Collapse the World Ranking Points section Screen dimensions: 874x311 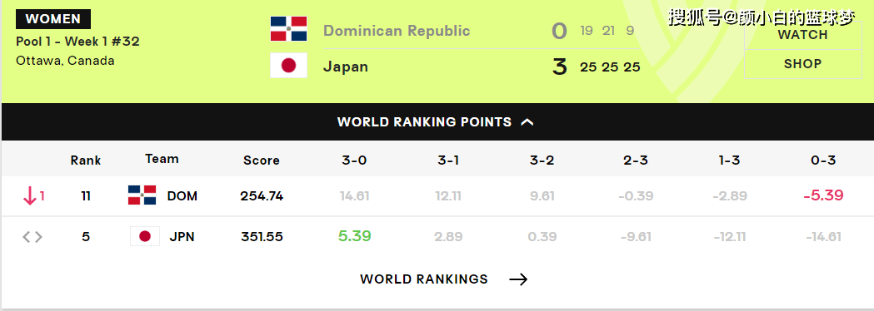(x=527, y=122)
